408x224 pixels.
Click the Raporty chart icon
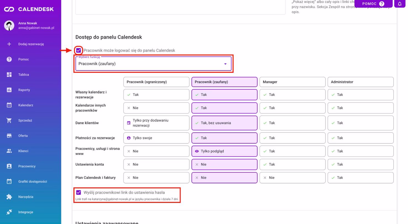point(9,90)
